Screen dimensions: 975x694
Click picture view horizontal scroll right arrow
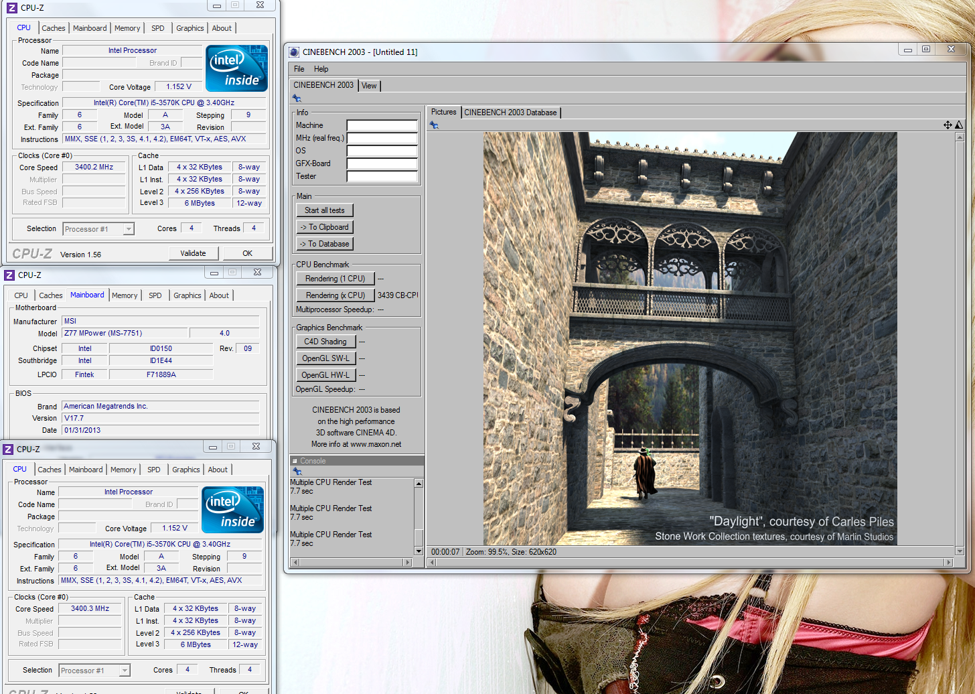948,562
